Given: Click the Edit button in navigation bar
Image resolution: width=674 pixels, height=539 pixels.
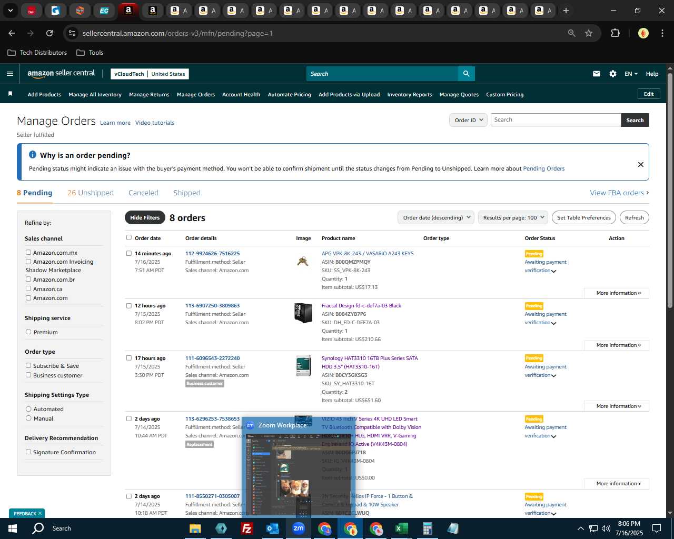Looking at the screenshot, I should pos(649,94).
